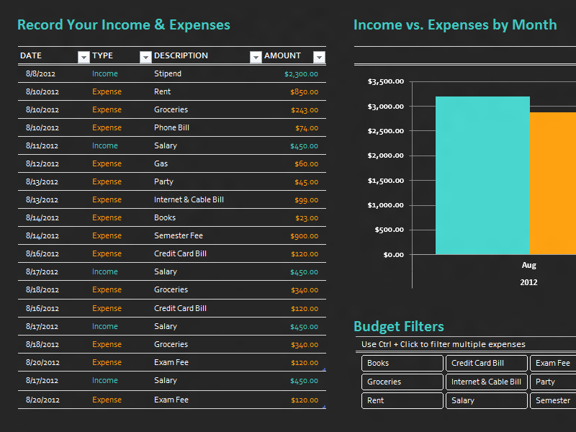Select the $99.00 amount cell

[307, 200]
